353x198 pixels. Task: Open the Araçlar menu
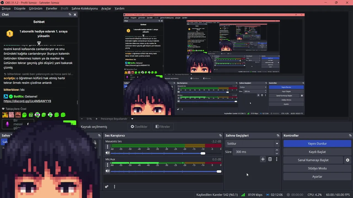pyautogui.click(x=106, y=9)
